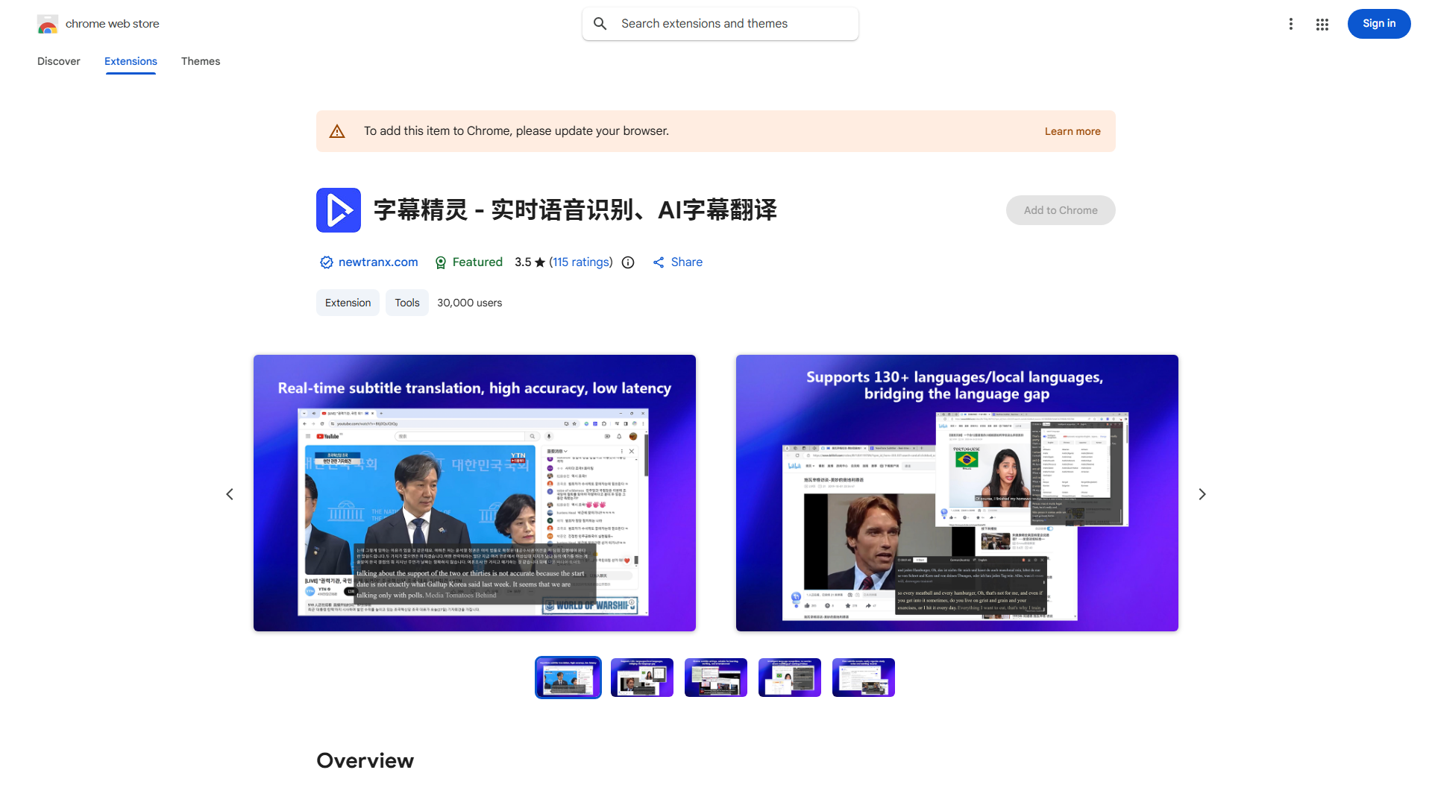Click the Chrome Web Store logo
Screen dimensions: 1432x805
48,23
